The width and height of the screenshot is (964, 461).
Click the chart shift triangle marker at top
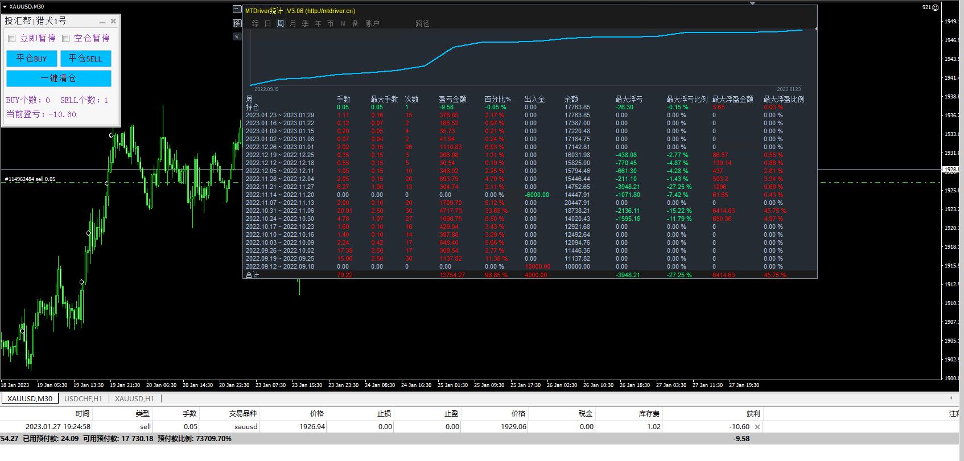tap(753, 3)
